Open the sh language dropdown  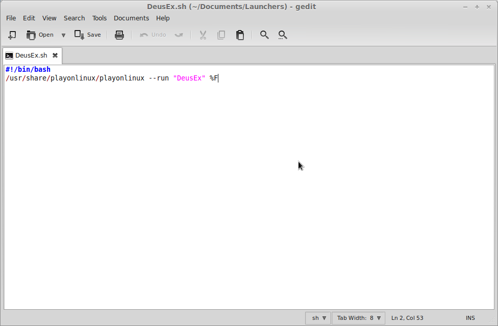coord(318,318)
